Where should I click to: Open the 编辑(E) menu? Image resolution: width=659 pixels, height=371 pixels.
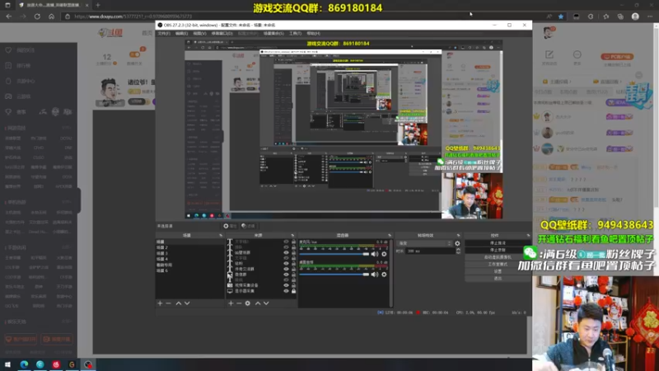point(181,33)
